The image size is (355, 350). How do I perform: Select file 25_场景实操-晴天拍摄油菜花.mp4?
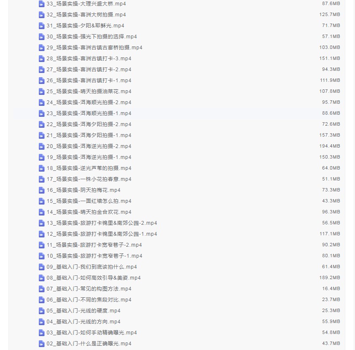pos(89,92)
